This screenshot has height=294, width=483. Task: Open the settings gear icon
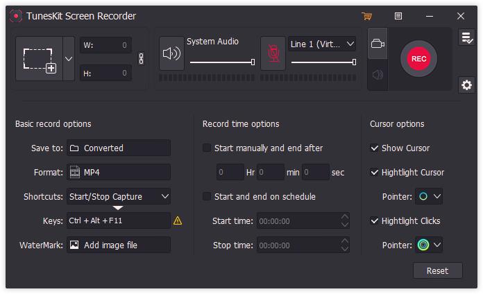466,85
